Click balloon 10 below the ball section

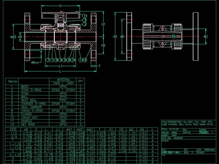click(73, 59)
